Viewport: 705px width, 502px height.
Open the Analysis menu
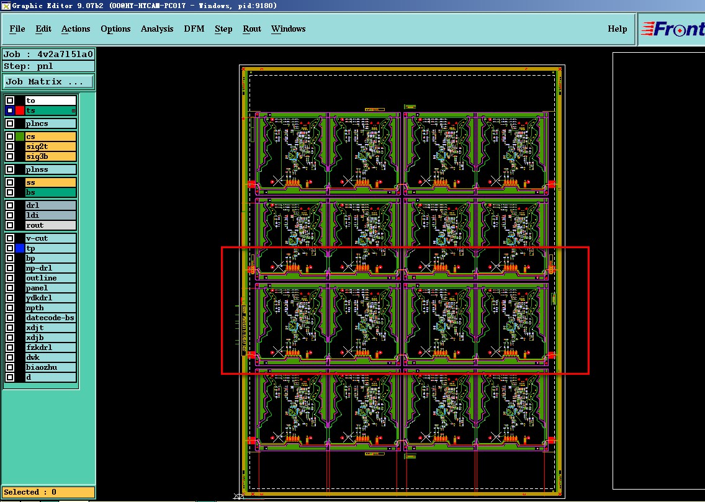tap(157, 29)
